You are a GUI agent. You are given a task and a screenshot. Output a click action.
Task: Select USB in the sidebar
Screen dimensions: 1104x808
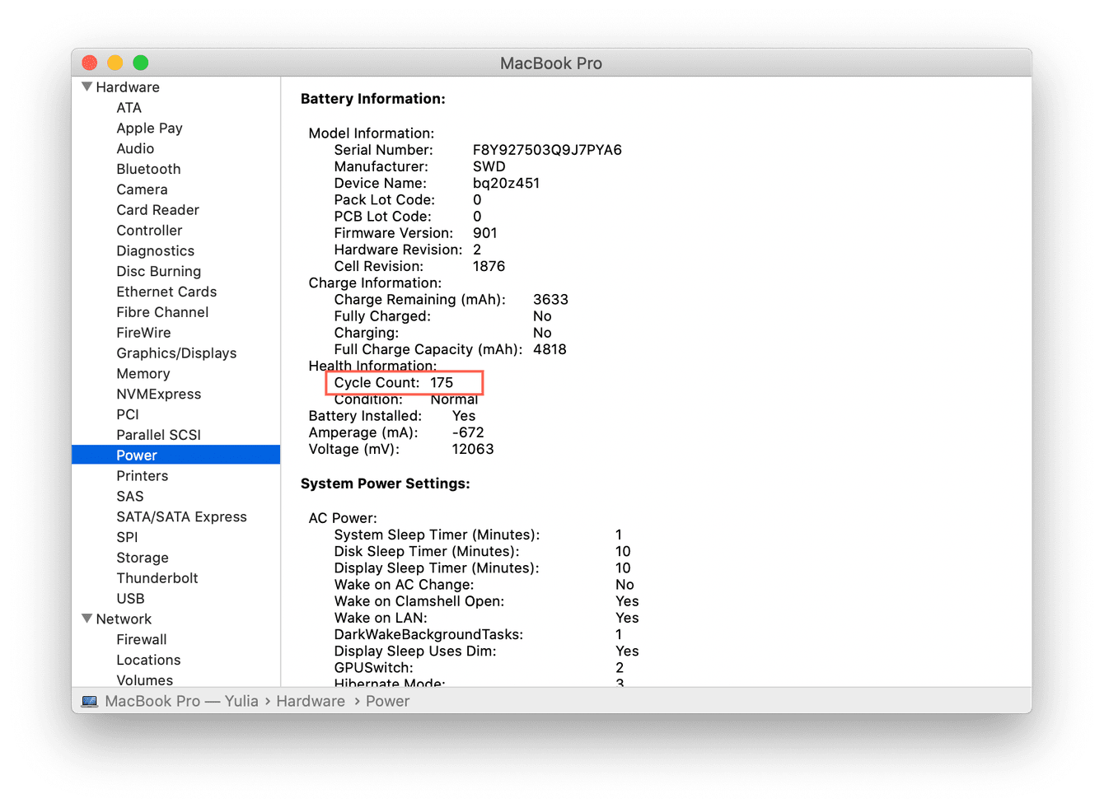click(x=130, y=599)
